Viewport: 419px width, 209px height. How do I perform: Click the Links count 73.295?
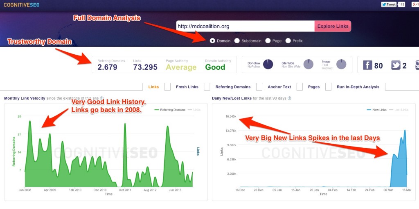click(145, 67)
